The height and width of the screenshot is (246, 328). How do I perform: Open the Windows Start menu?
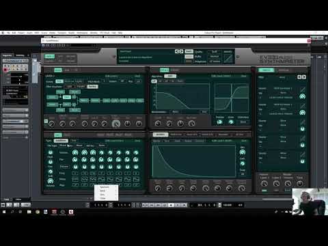click(x=4, y=212)
